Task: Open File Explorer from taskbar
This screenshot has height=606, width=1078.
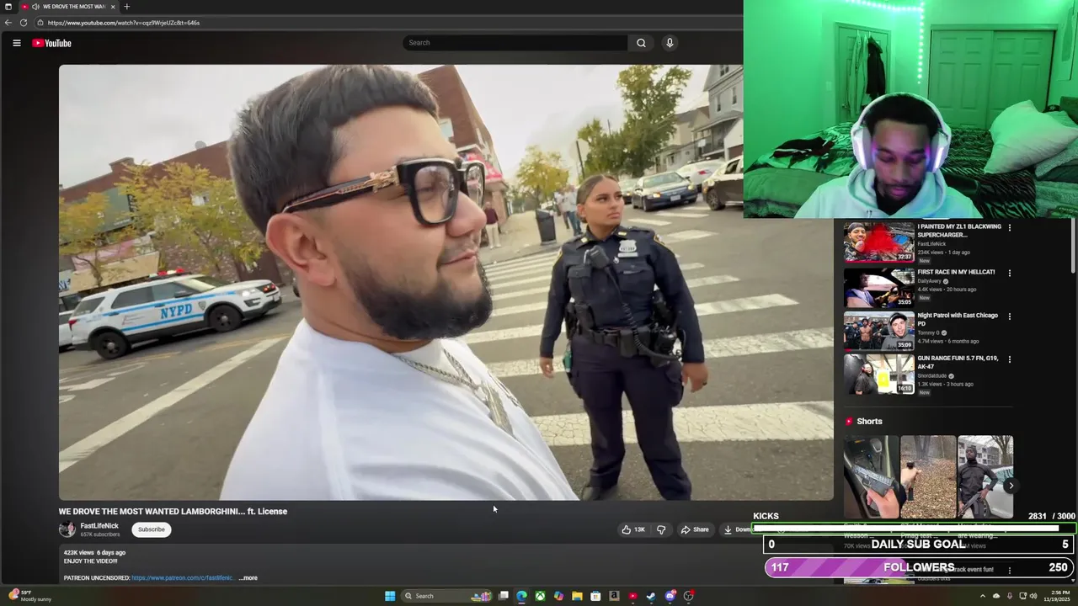Action: click(x=577, y=596)
